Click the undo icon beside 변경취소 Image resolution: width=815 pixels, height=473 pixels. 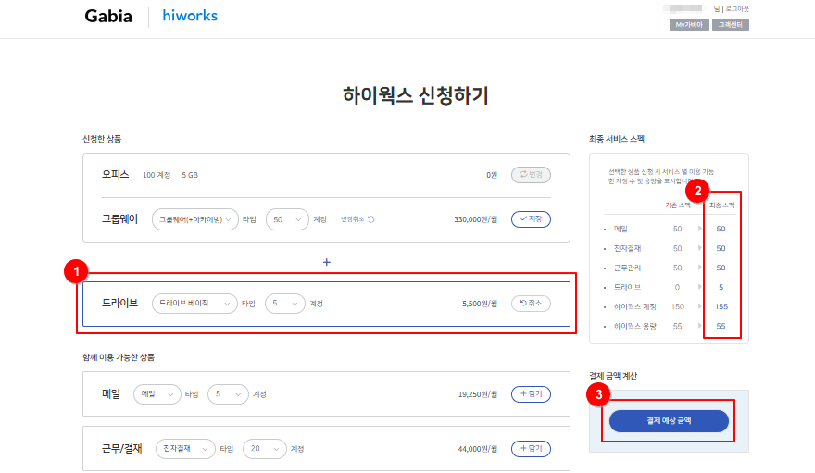coord(370,219)
